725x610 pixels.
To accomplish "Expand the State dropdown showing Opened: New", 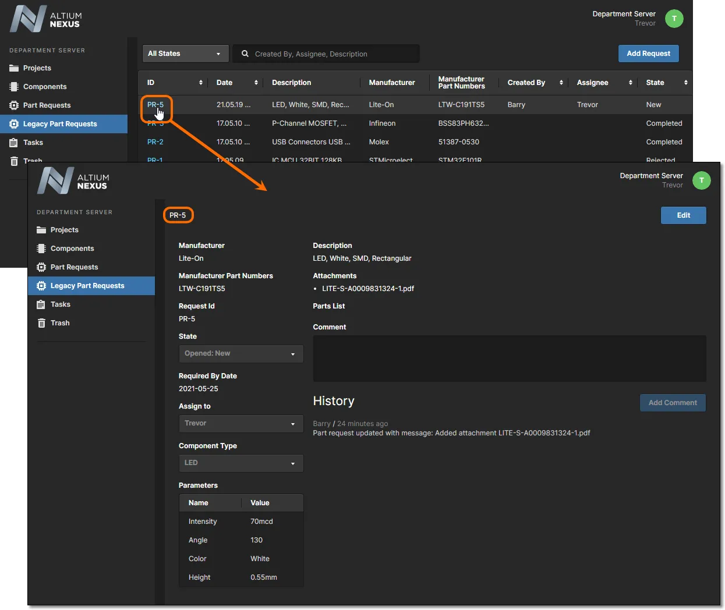I will click(x=241, y=354).
